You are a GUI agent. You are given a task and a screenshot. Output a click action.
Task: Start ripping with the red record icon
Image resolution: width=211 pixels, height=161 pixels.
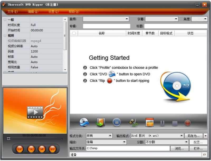(x=187, y=122)
